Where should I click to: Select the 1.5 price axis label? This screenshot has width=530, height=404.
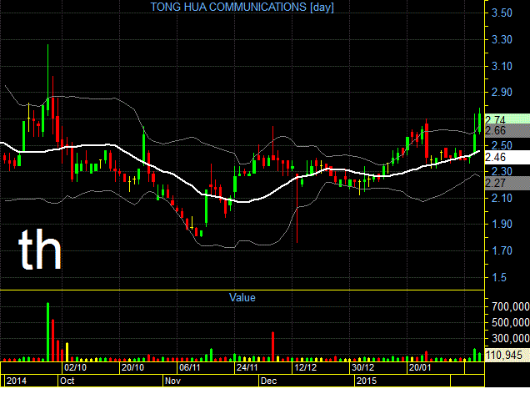coord(499,278)
